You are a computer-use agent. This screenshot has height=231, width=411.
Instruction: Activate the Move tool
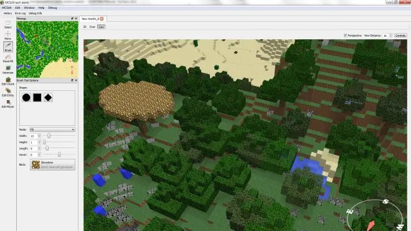click(x=8, y=35)
